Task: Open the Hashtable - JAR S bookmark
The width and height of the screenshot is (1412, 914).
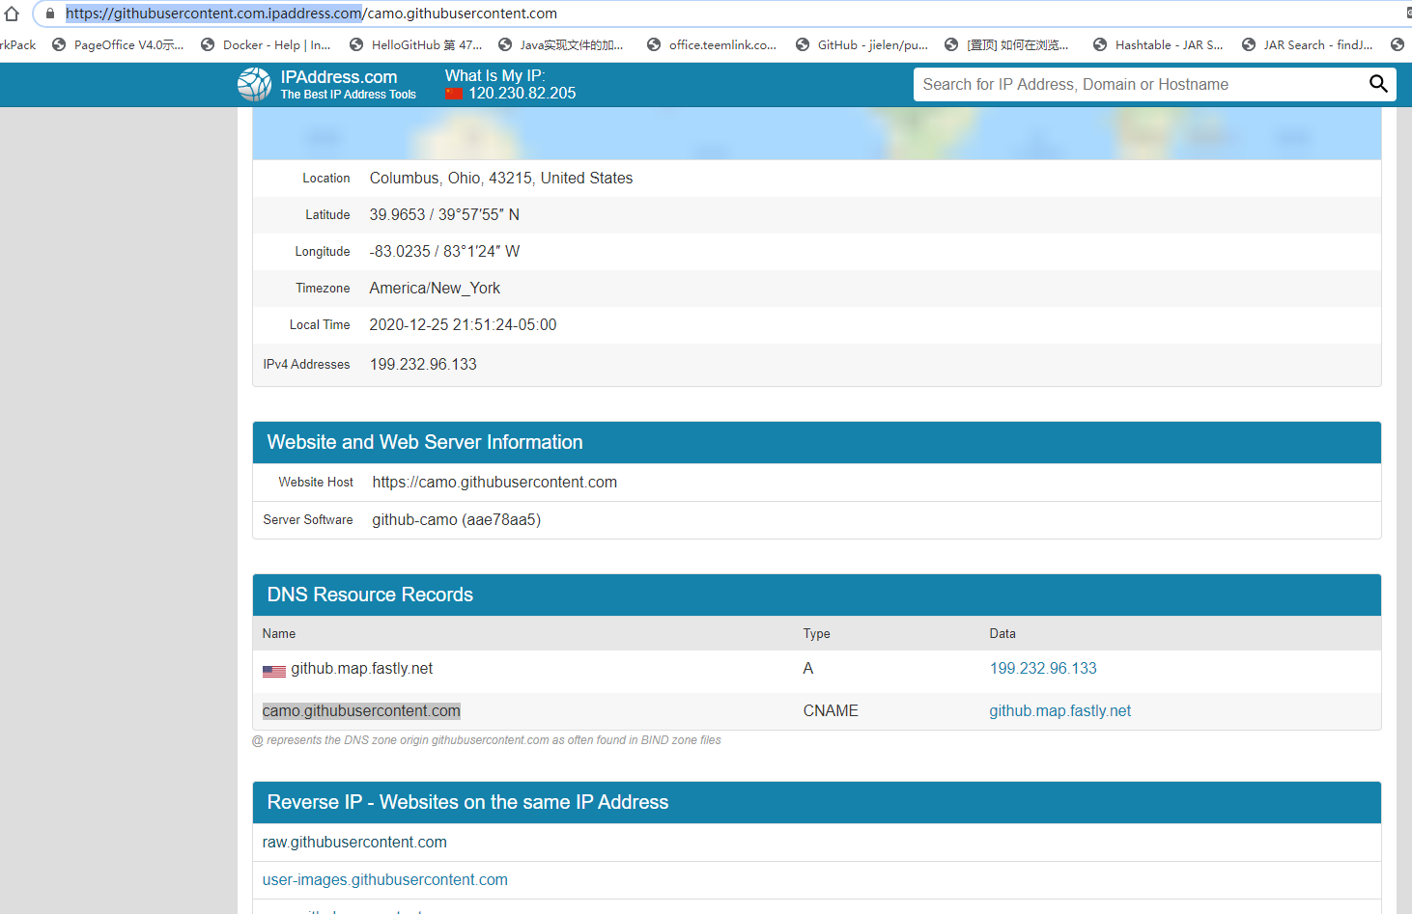Action: (x=1158, y=44)
